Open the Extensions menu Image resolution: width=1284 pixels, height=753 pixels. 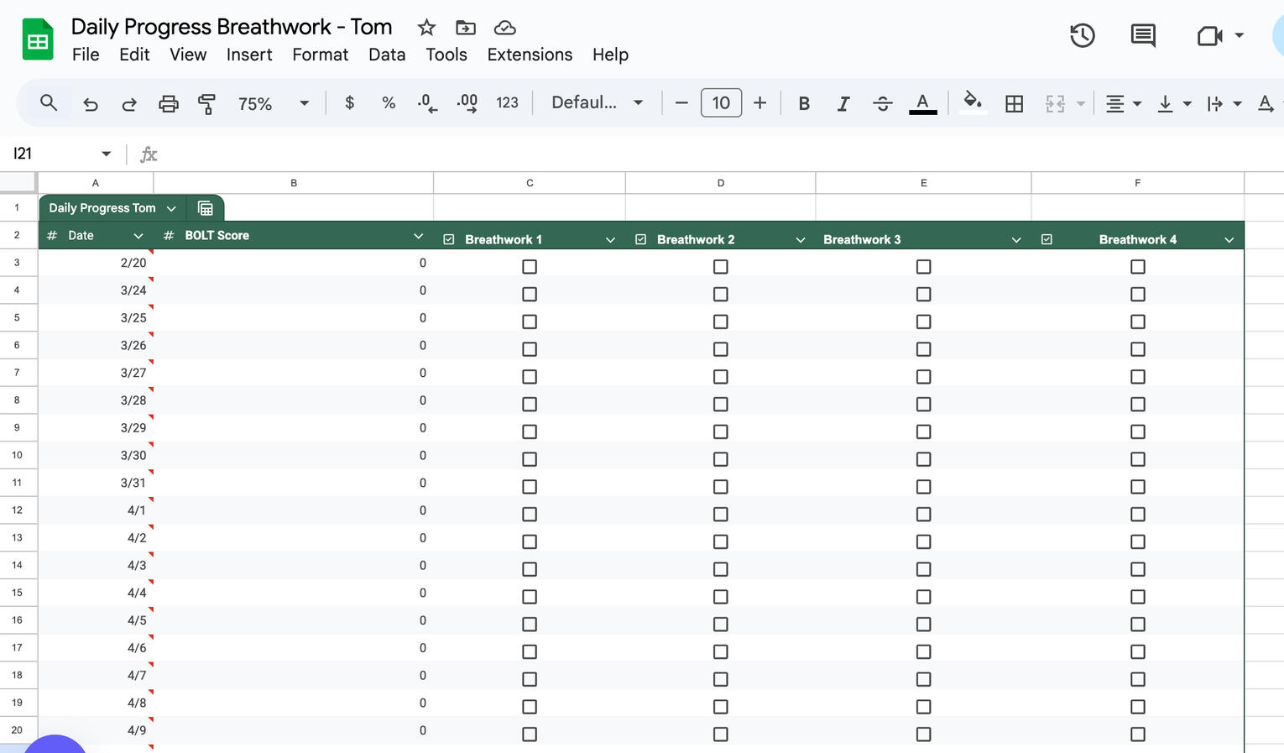point(530,55)
